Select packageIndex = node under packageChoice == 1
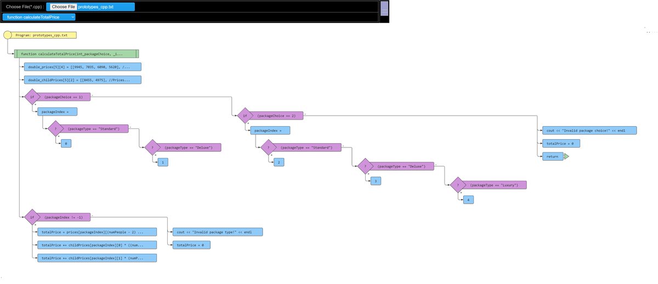This screenshot has width=658, height=284. (57, 112)
